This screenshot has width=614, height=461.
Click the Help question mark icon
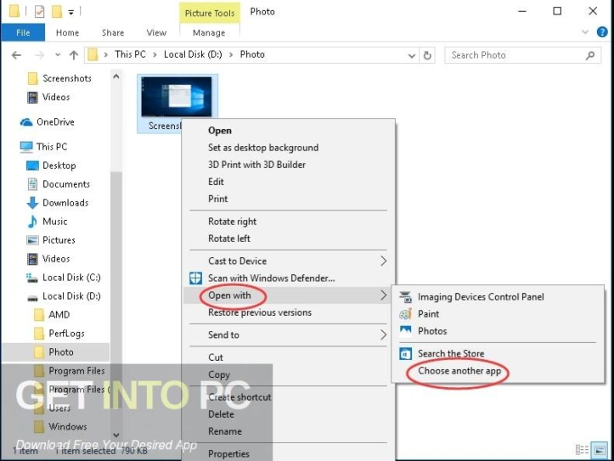[602, 31]
